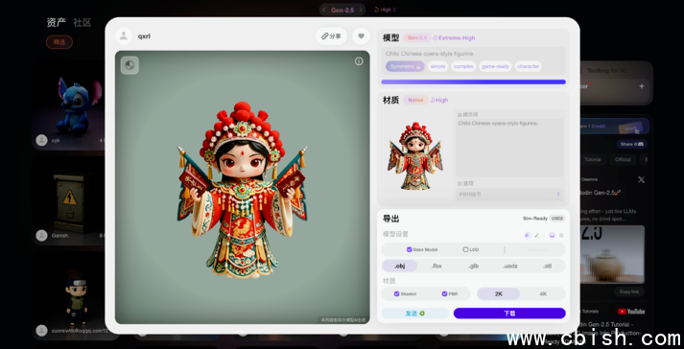Select the complex tag
This screenshot has width=684, height=349.
click(463, 66)
